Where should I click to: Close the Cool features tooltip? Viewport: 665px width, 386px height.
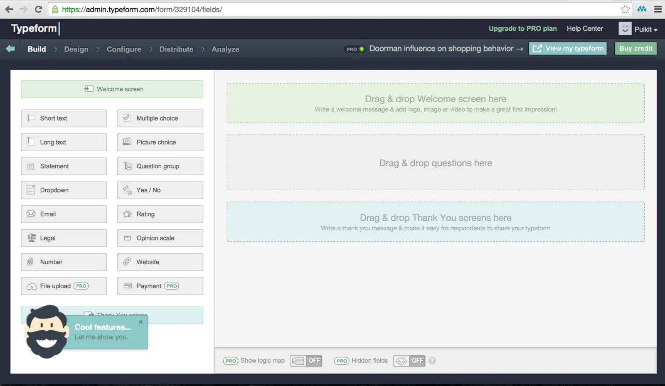(x=141, y=322)
